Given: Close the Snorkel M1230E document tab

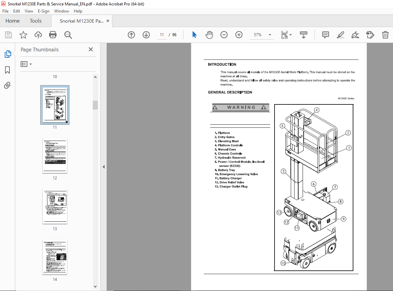Looking at the screenshot, I should (x=108, y=21).
